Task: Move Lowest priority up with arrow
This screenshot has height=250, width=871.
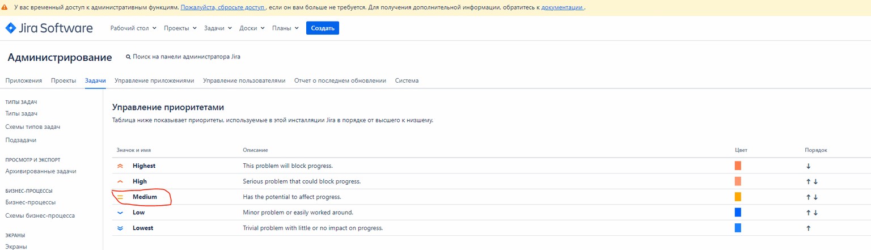Action: coord(808,228)
